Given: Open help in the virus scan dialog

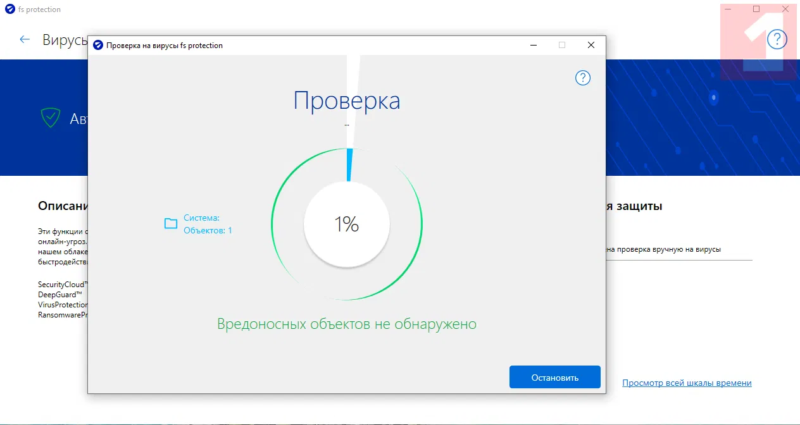Looking at the screenshot, I should point(582,78).
